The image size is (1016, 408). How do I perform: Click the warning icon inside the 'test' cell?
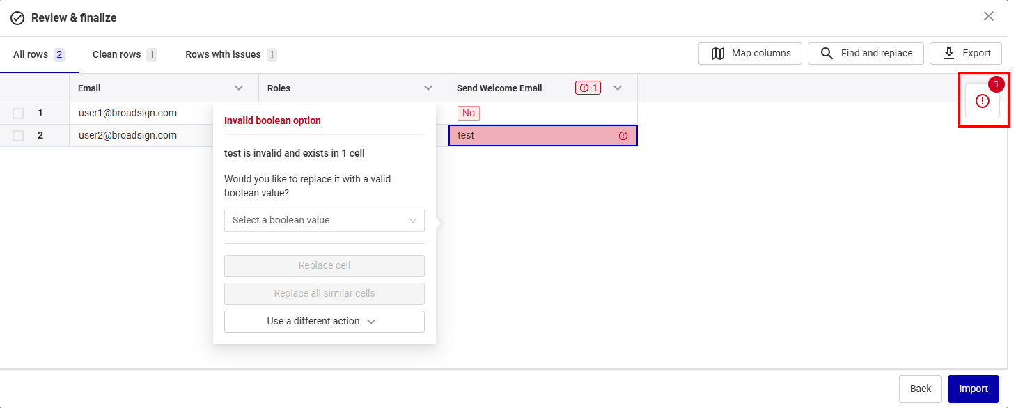click(623, 136)
